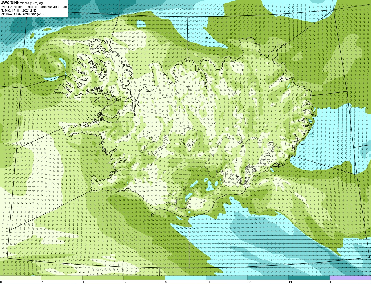The image size is (371, 284).
Task: Click the 2–4 m/s legend color swatch
Action: click(x=62, y=278)
